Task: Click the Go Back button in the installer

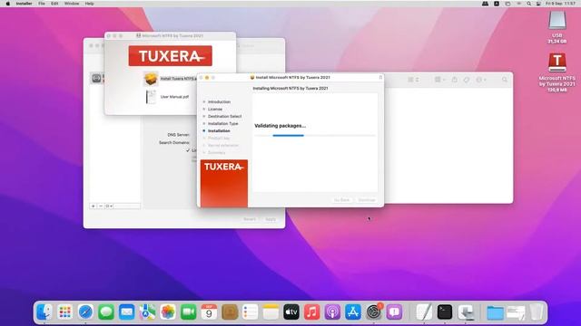Action: click(x=341, y=200)
